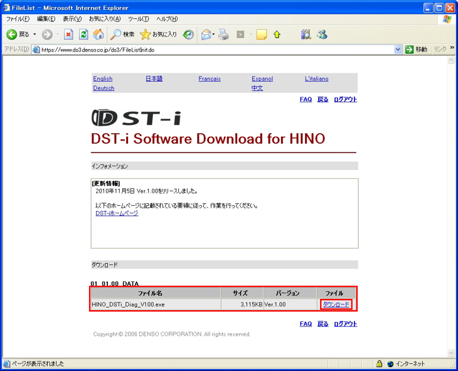The width and height of the screenshot is (458, 371).
Task: Print the page with the printer icon
Action: click(223, 35)
